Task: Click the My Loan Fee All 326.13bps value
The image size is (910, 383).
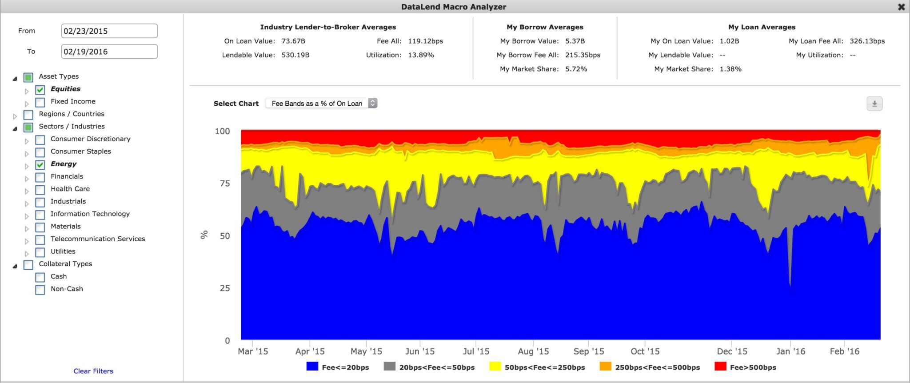Action: coord(867,41)
